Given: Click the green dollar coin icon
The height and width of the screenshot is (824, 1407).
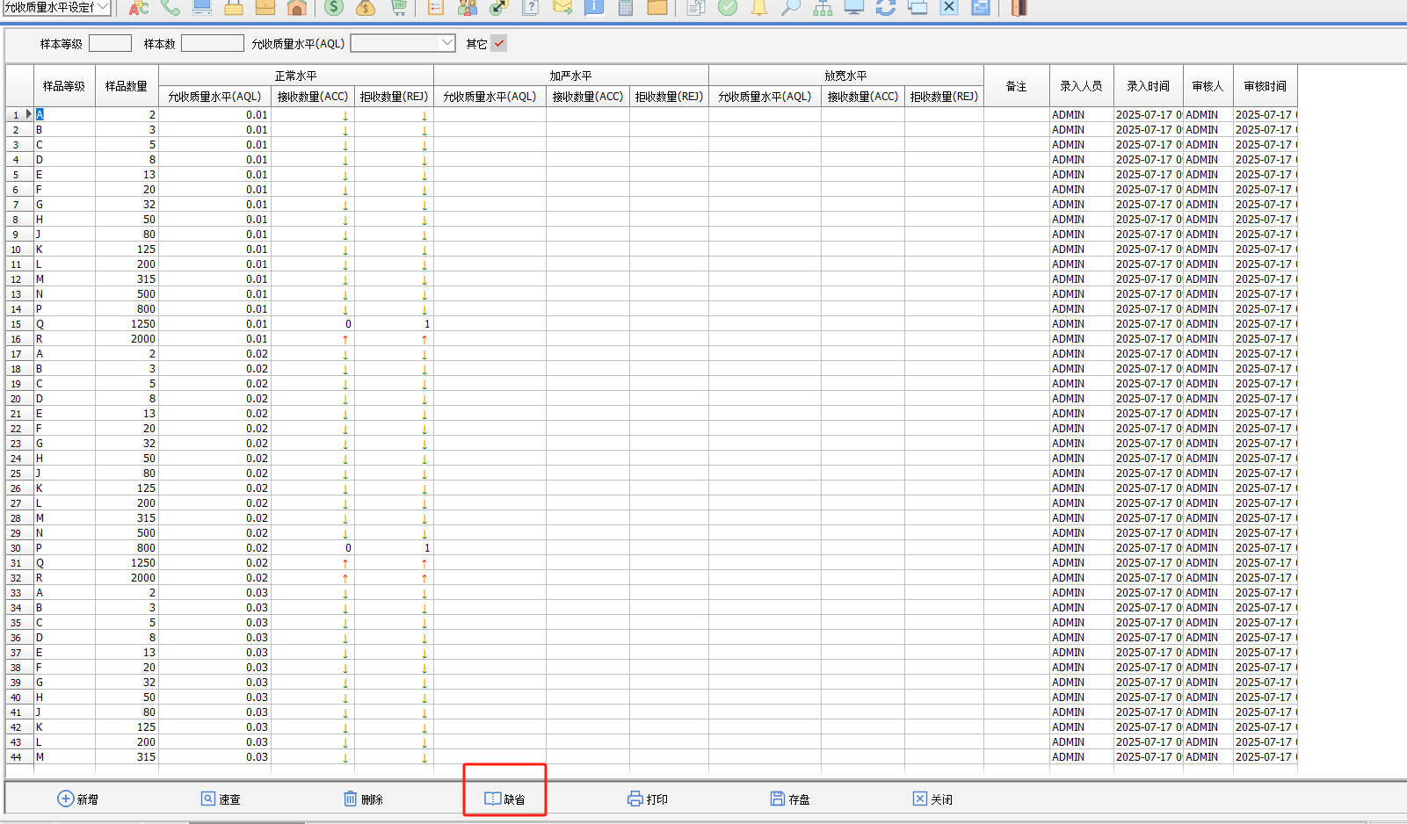Looking at the screenshot, I should click(334, 8).
